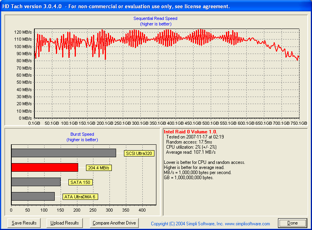Click the Lower is better note
The image size is (312, 230).
coord(204,162)
